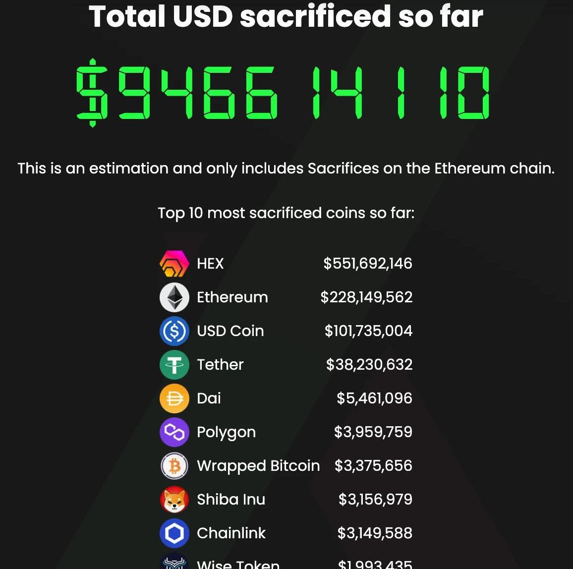573x569 pixels.
Task: Click the Ethereum diamond icon
Action: tap(174, 297)
